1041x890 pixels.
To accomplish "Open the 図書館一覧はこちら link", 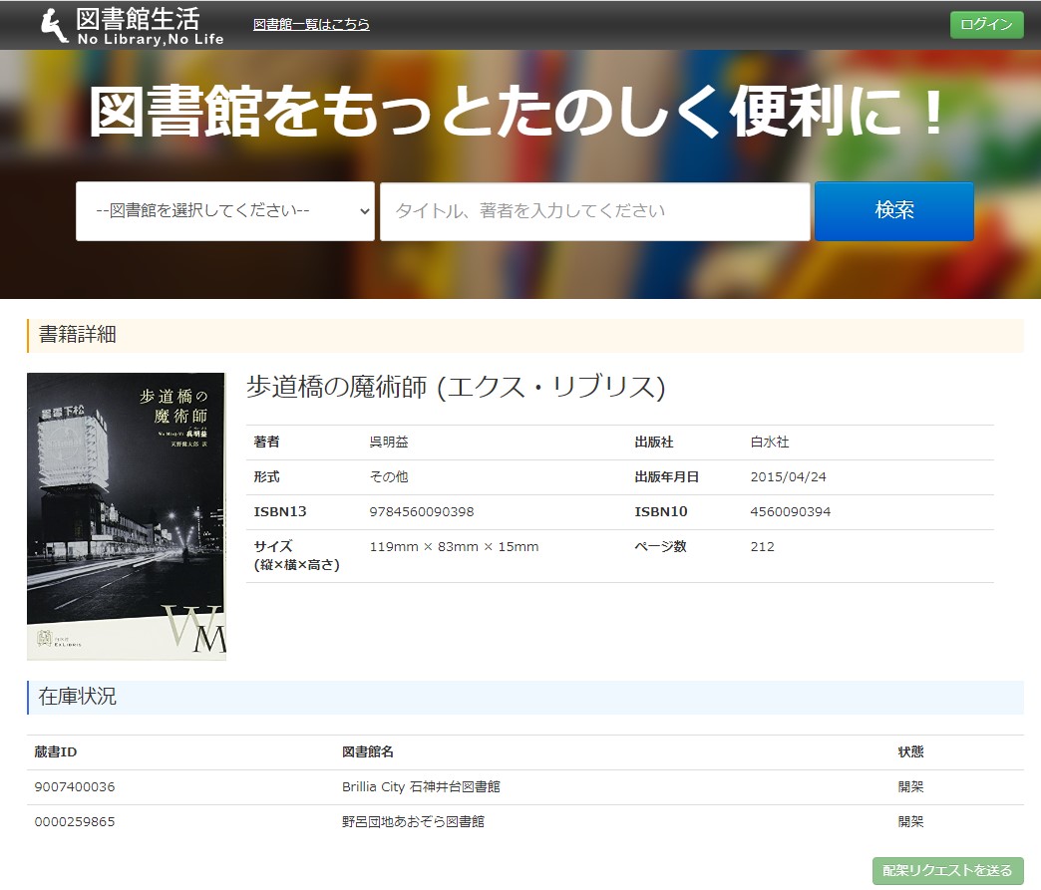I will click(x=311, y=25).
